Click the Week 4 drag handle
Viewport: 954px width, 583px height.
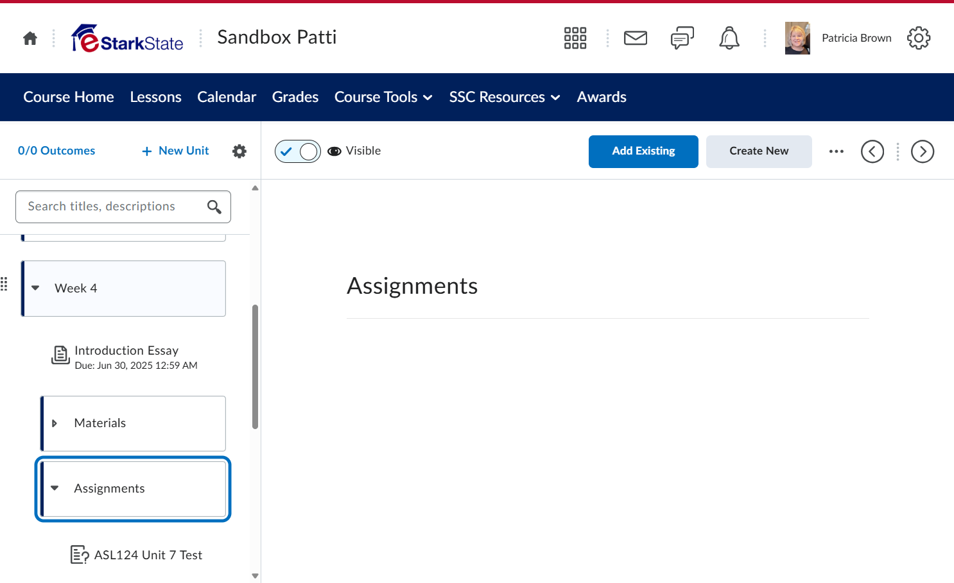pyautogui.click(x=4, y=283)
